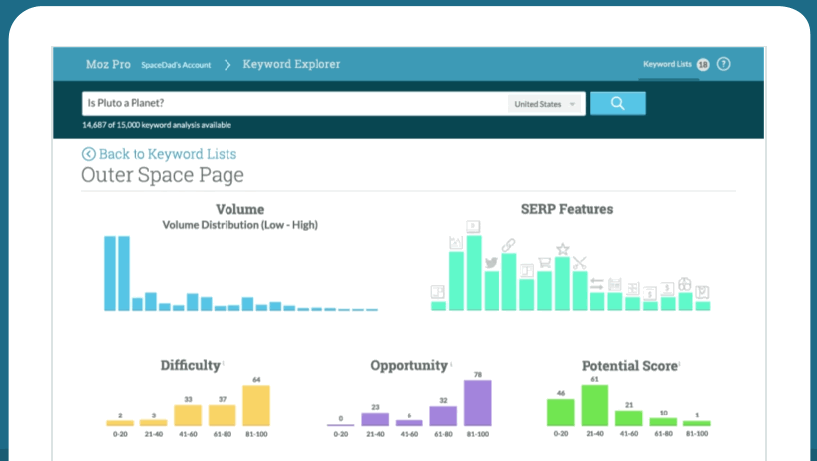This screenshot has height=461, width=817.
Task: Follow the Back to Keyword Lists link
Action: pyautogui.click(x=167, y=154)
